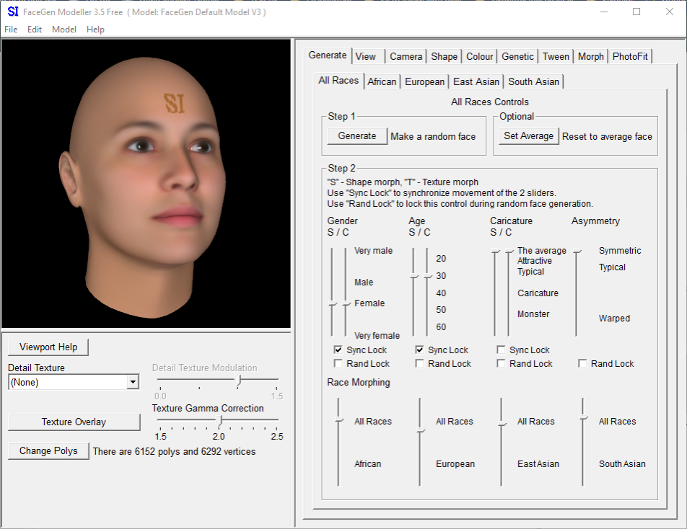
Task: Click Generate to make a random face
Action: [357, 135]
